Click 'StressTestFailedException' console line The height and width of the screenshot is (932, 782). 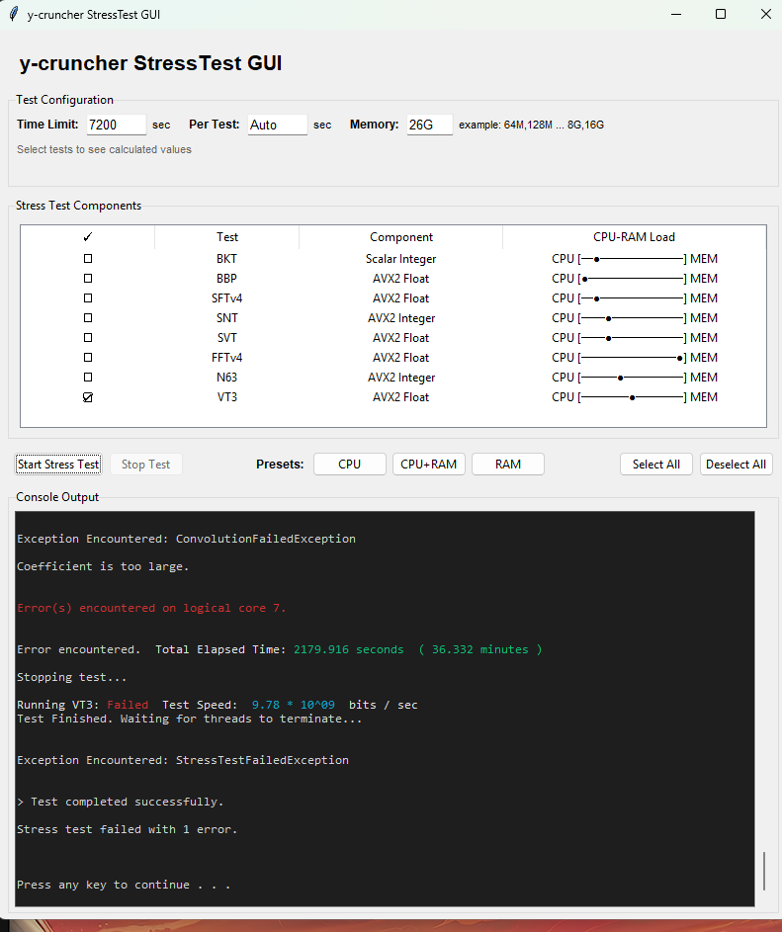(183, 760)
